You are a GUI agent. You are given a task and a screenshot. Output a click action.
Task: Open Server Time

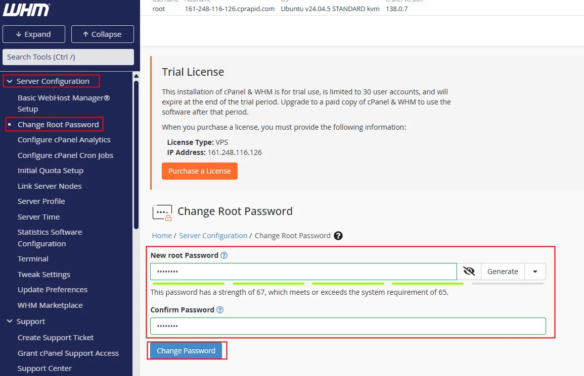(x=39, y=217)
